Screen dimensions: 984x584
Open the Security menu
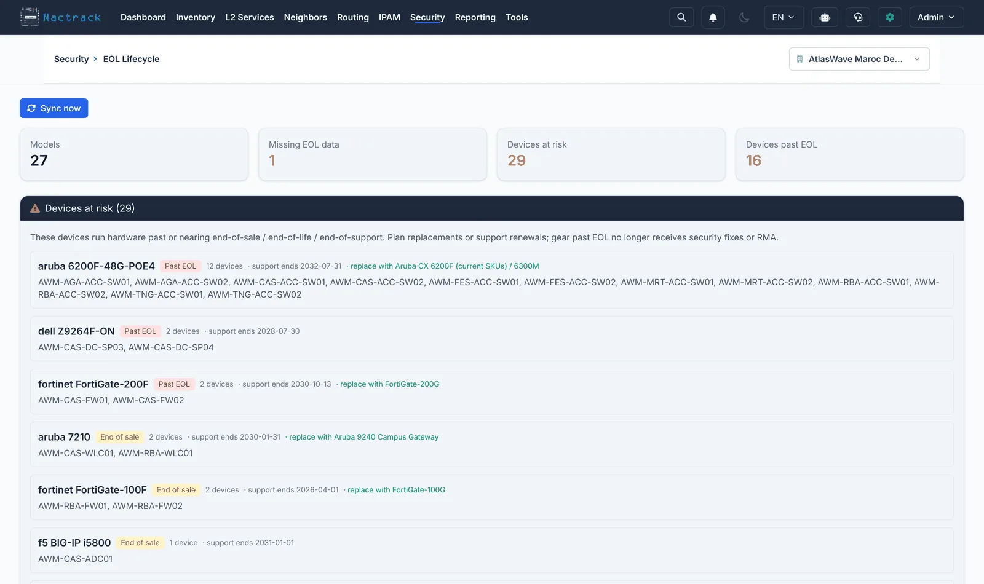pyautogui.click(x=427, y=17)
